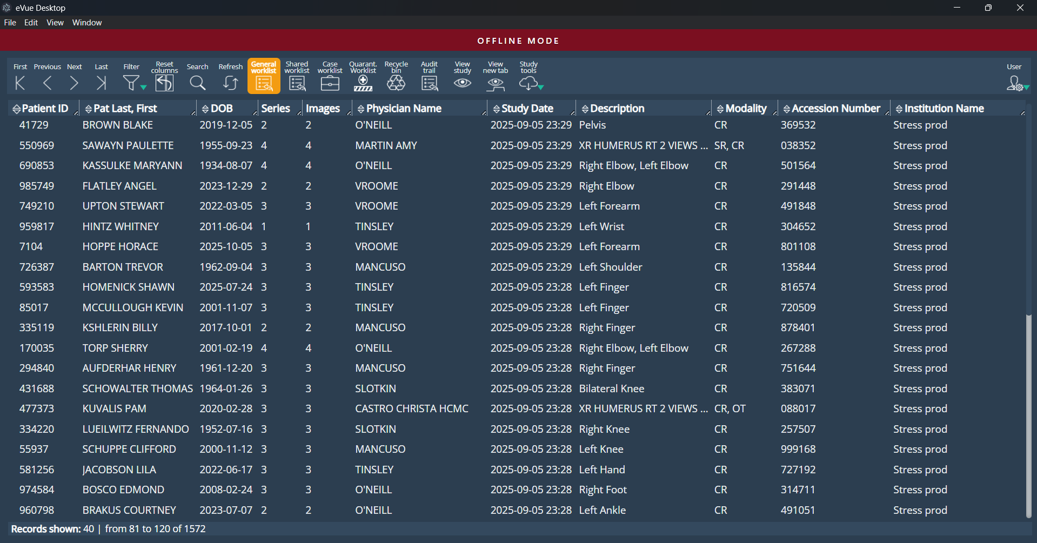The width and height of the screenshot is (1037, 543).
Task: Click the Previous page arrow
Action: pyautogui.click(x=48, y=83)
